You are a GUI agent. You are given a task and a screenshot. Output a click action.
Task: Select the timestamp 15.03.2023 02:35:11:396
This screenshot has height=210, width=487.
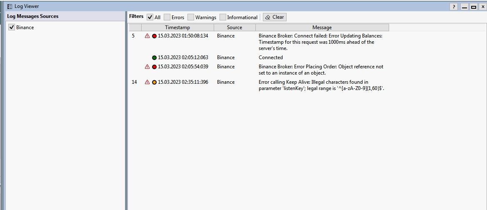[x=183, y=82]
